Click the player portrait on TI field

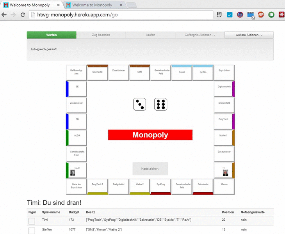(x=225, y=173)
